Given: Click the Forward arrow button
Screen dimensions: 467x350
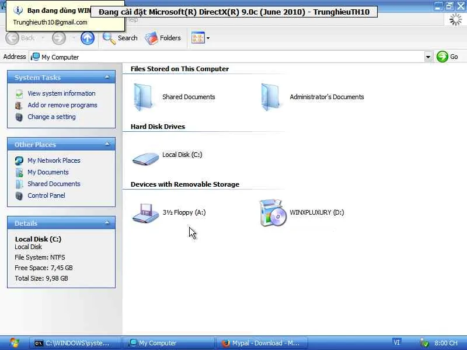Looking at the screenshot, I should pyautogui.click(x=59, y=38).
